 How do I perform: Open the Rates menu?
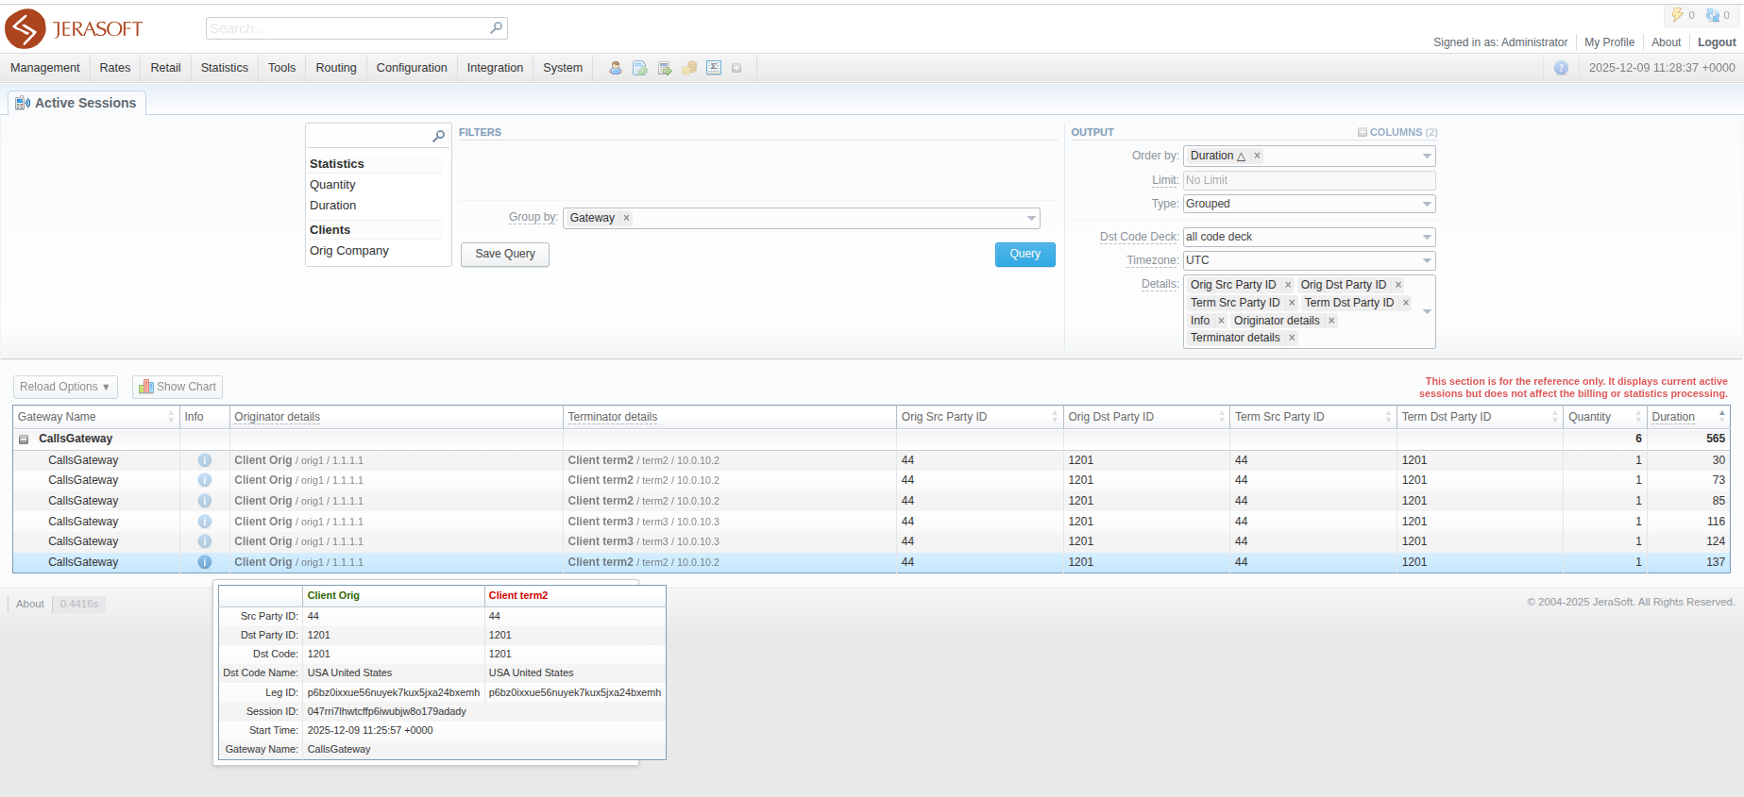pyautogui.click(x=115, y=68)
